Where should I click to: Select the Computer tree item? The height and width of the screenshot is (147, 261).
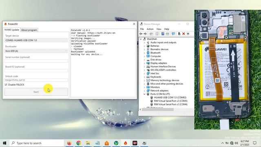(156, 56)
